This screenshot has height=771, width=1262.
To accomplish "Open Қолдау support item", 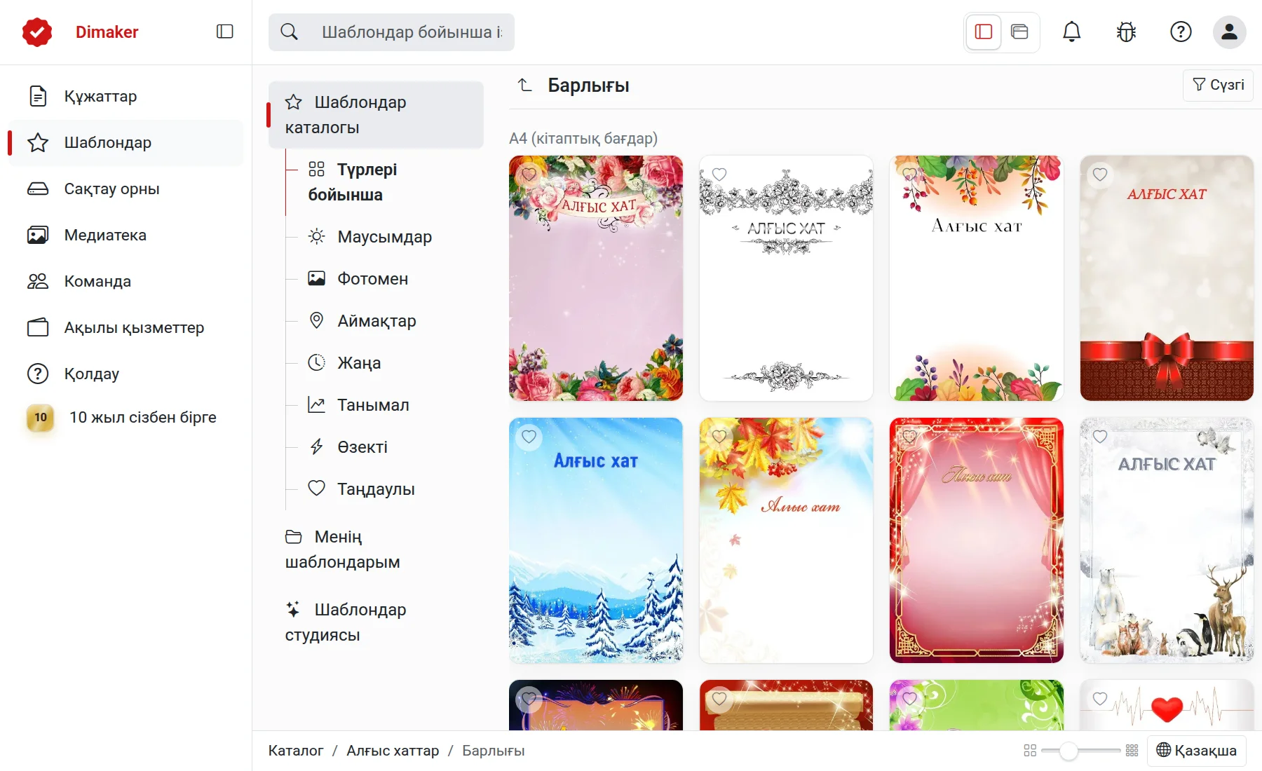I will click(x=126, y=374).
